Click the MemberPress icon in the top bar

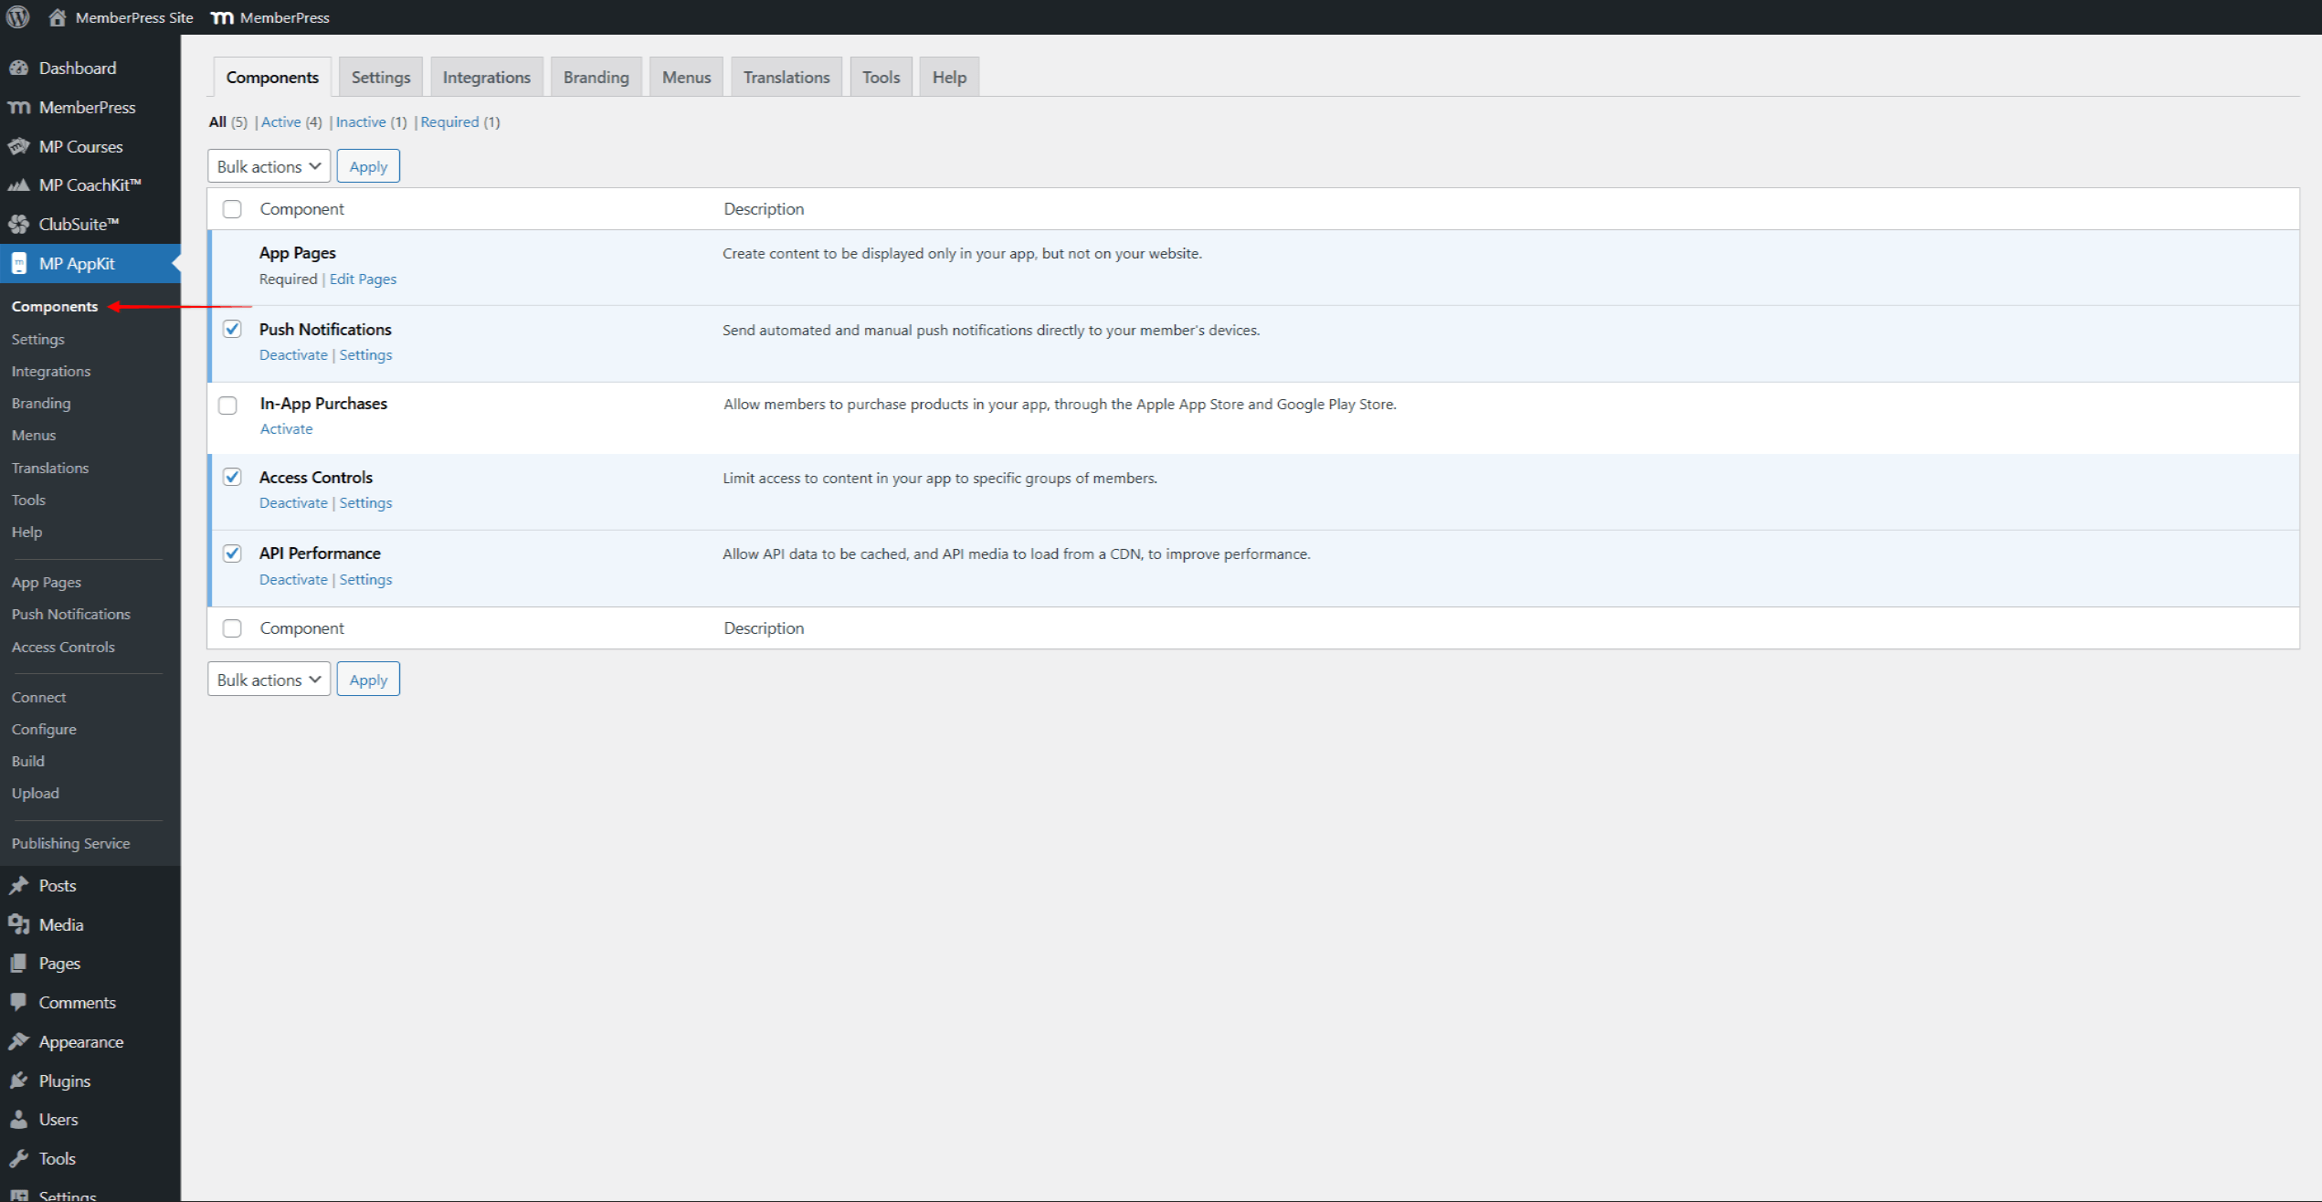coord(221,16)
